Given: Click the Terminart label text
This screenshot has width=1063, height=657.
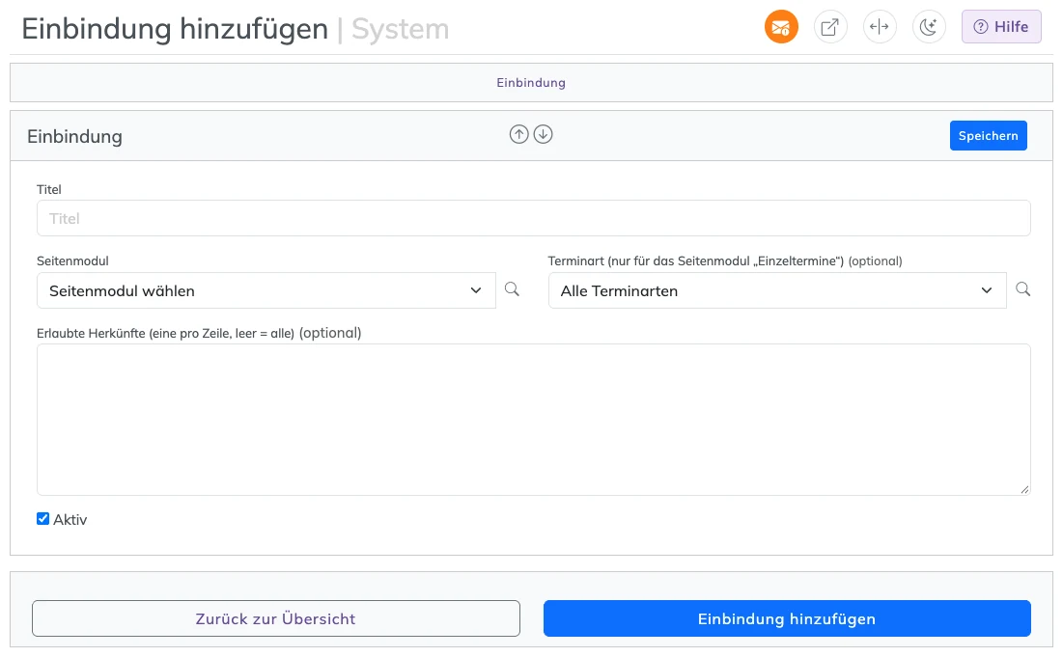Looking at the screenshot, I should click(725, 261).
